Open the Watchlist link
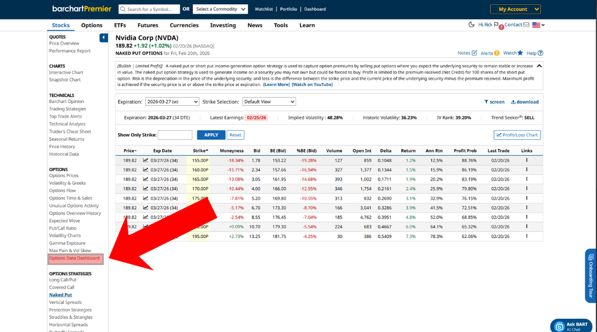Screen dimensions: 597x332 (x=264, y=9)
